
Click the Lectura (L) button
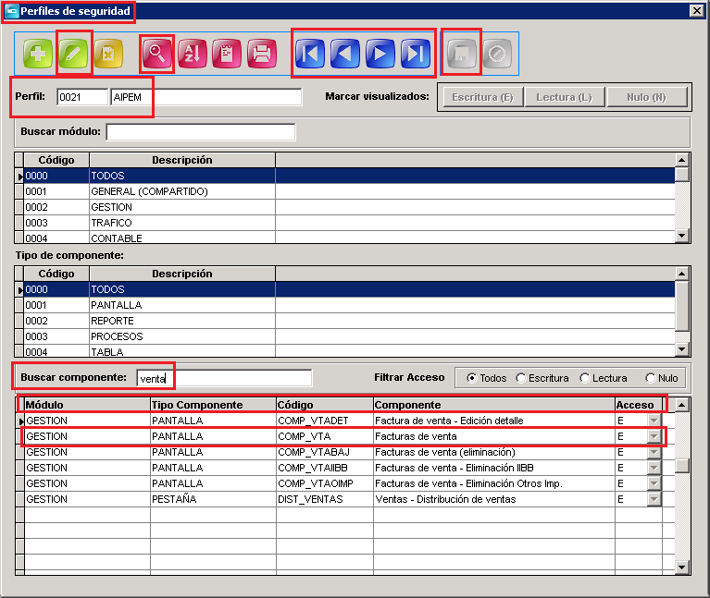[564, 97]
